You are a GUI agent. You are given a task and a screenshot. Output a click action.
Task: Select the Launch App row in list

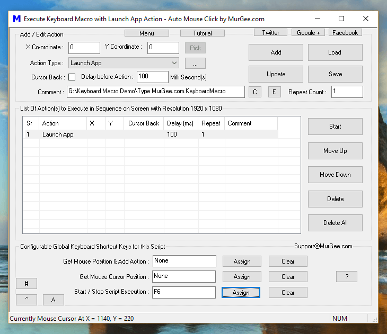[151, 134]
